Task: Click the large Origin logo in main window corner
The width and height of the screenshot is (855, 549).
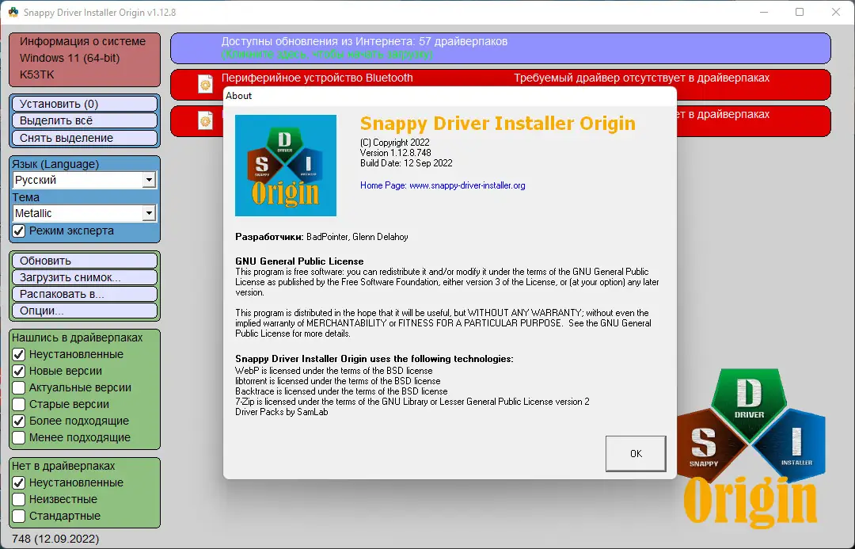Action: tap(752, 448)
